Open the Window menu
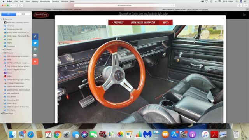 65,2
